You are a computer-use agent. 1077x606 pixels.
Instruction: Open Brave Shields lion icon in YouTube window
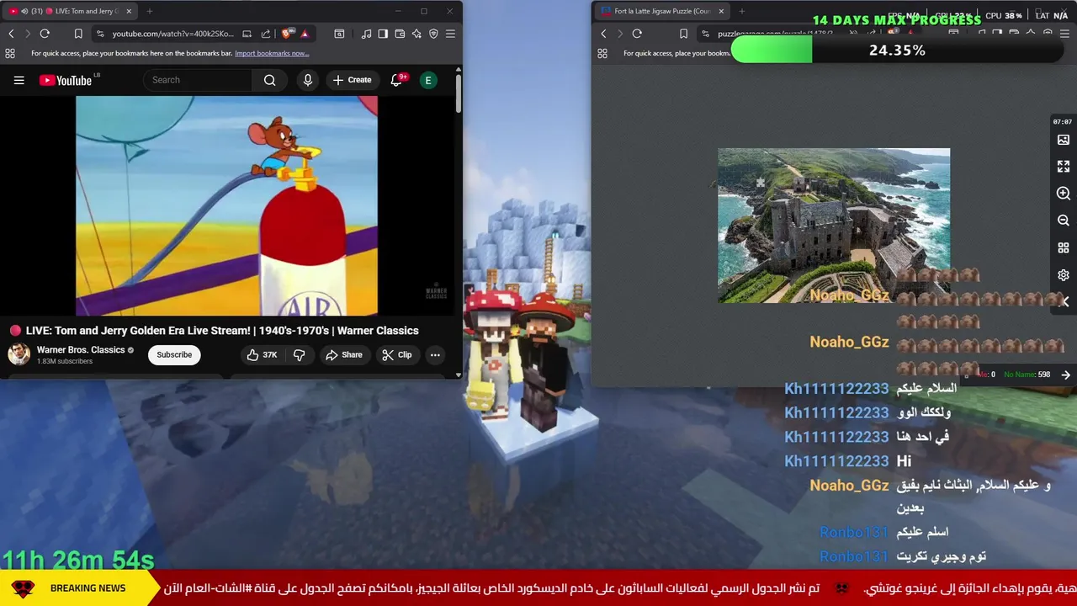(287, 34)
